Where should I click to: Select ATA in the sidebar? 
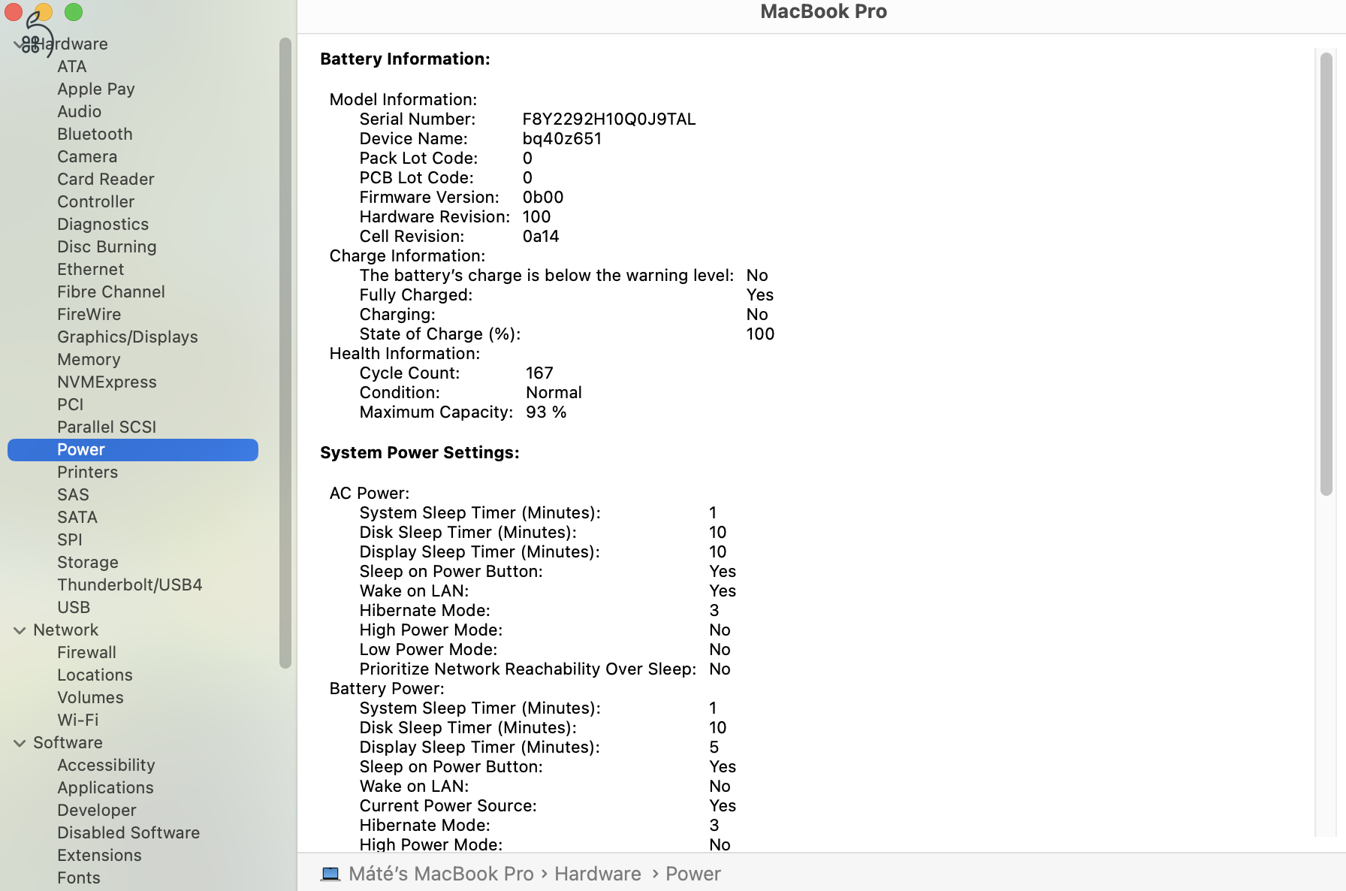pos(72,67)
